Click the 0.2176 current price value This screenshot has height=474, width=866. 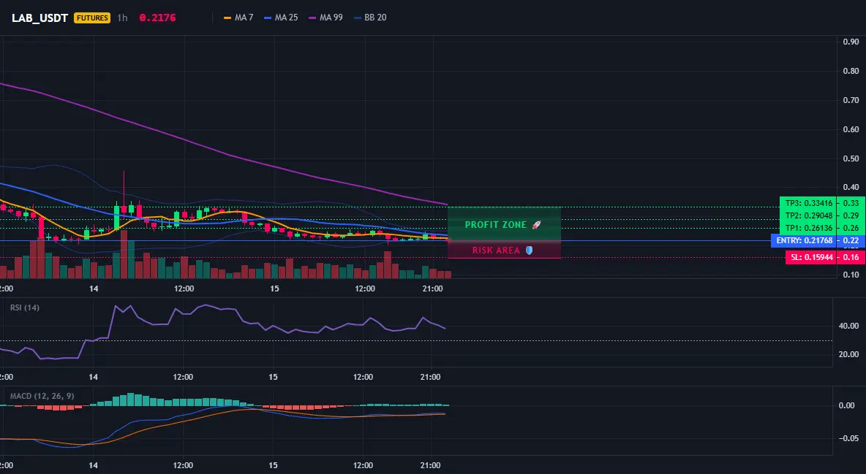tap(157, 18)
